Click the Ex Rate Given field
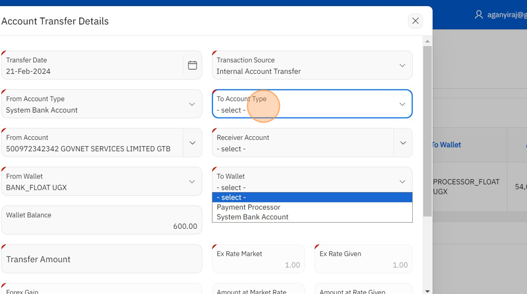This screenshot has height=294, width=527. tap(363, 259)
